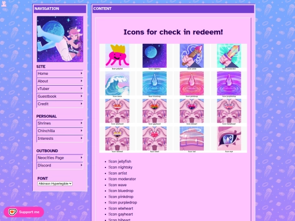The width and height of the screenshot is (295, 221).
Task: Click the '!icon gayheart' list entry
Action: 121,214
